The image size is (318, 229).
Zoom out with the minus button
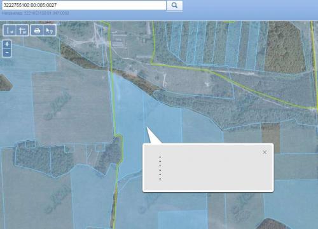7,53
